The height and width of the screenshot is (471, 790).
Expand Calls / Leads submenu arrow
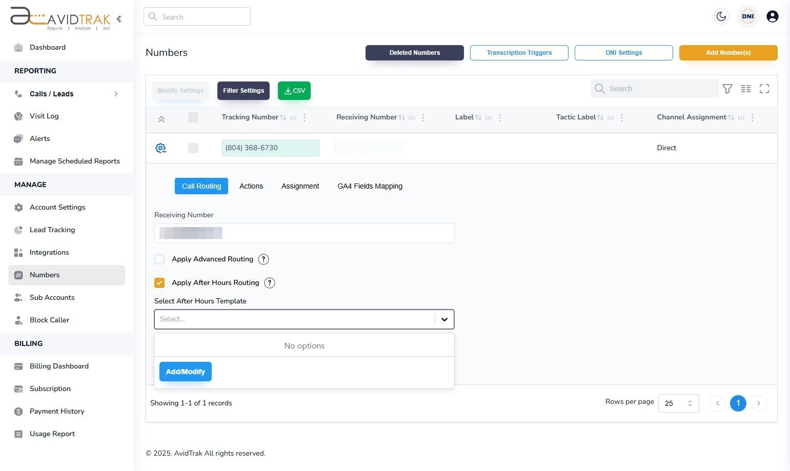pyautogui.click(x=116, y=94)
